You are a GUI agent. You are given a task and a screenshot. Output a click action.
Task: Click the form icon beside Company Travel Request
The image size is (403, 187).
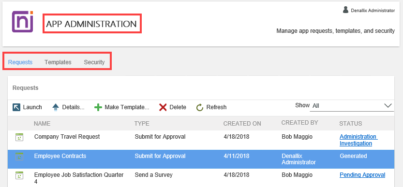(x=19, y=137)
